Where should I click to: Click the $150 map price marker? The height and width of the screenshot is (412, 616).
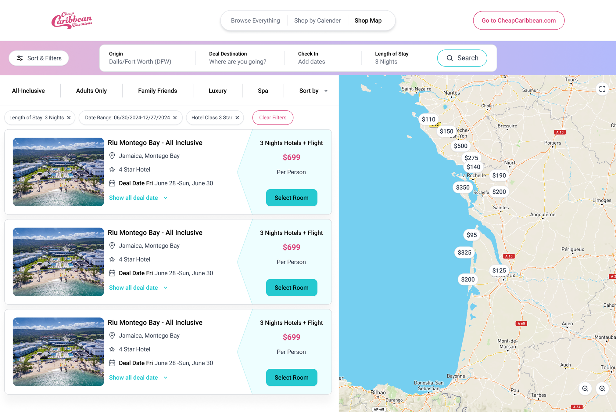tap(446, 131)
